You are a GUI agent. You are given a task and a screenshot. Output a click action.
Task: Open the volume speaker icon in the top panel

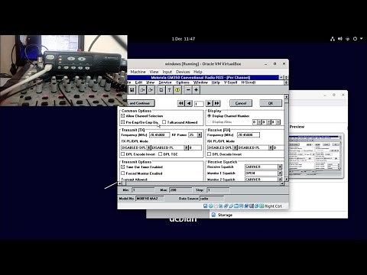pos(340,39)
